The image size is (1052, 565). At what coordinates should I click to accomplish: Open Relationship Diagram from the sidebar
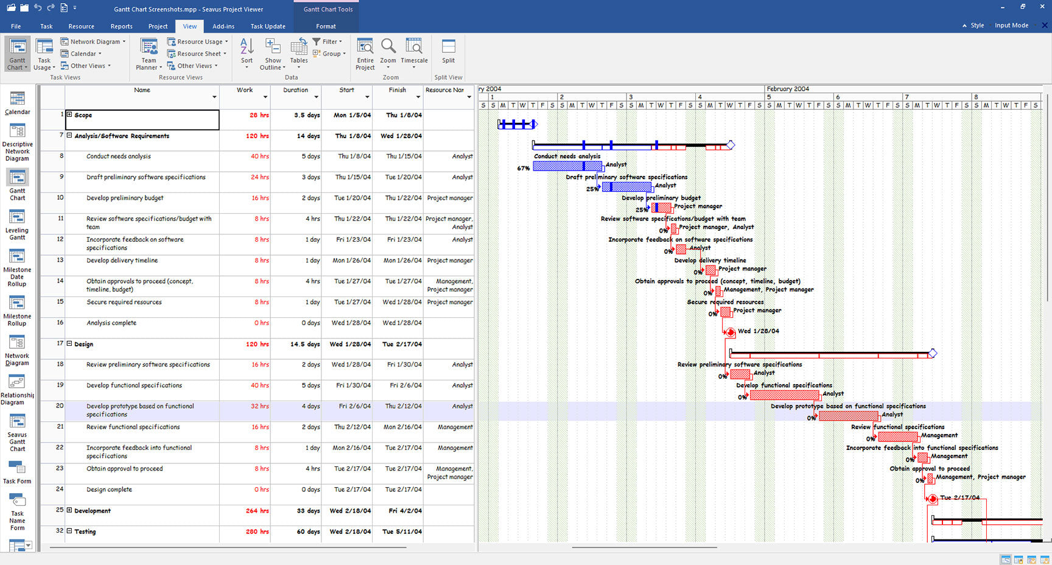point(16,390)
